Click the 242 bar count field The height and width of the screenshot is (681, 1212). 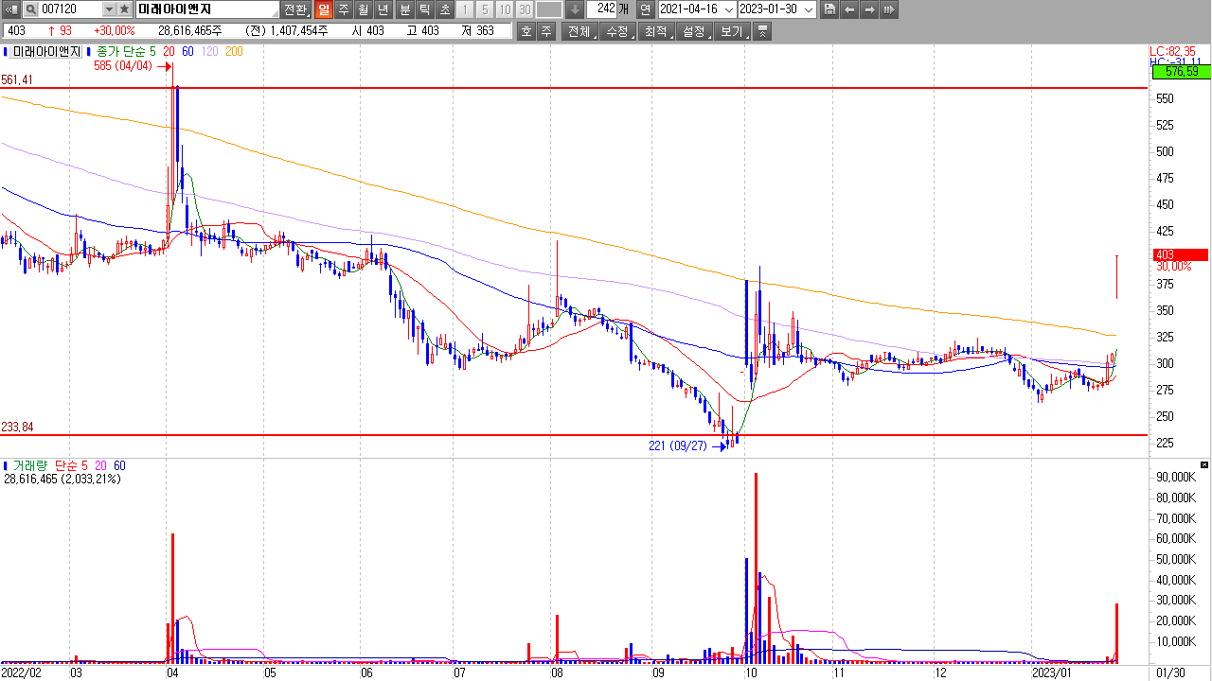(x=601, y=9)
